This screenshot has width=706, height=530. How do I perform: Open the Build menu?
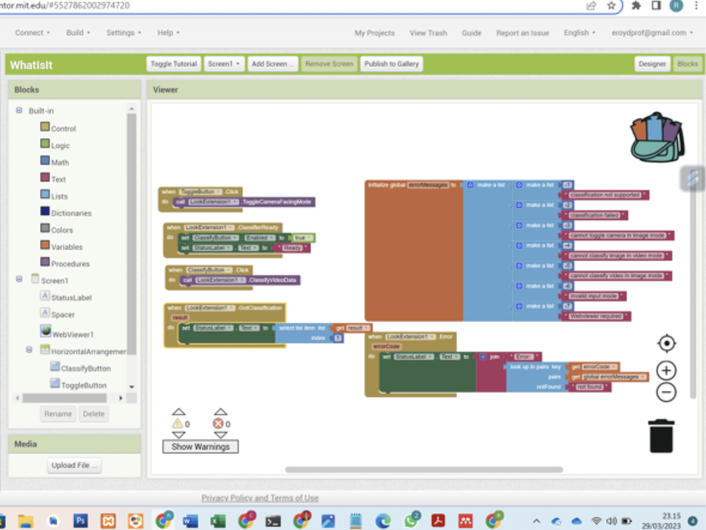pos(78,33)
